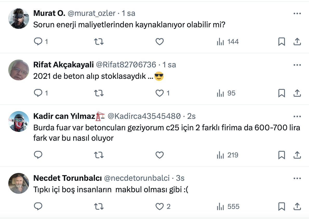Retweet Necdet Torunbalcı's tweet

pyautogui.click(x=99, y=207)
